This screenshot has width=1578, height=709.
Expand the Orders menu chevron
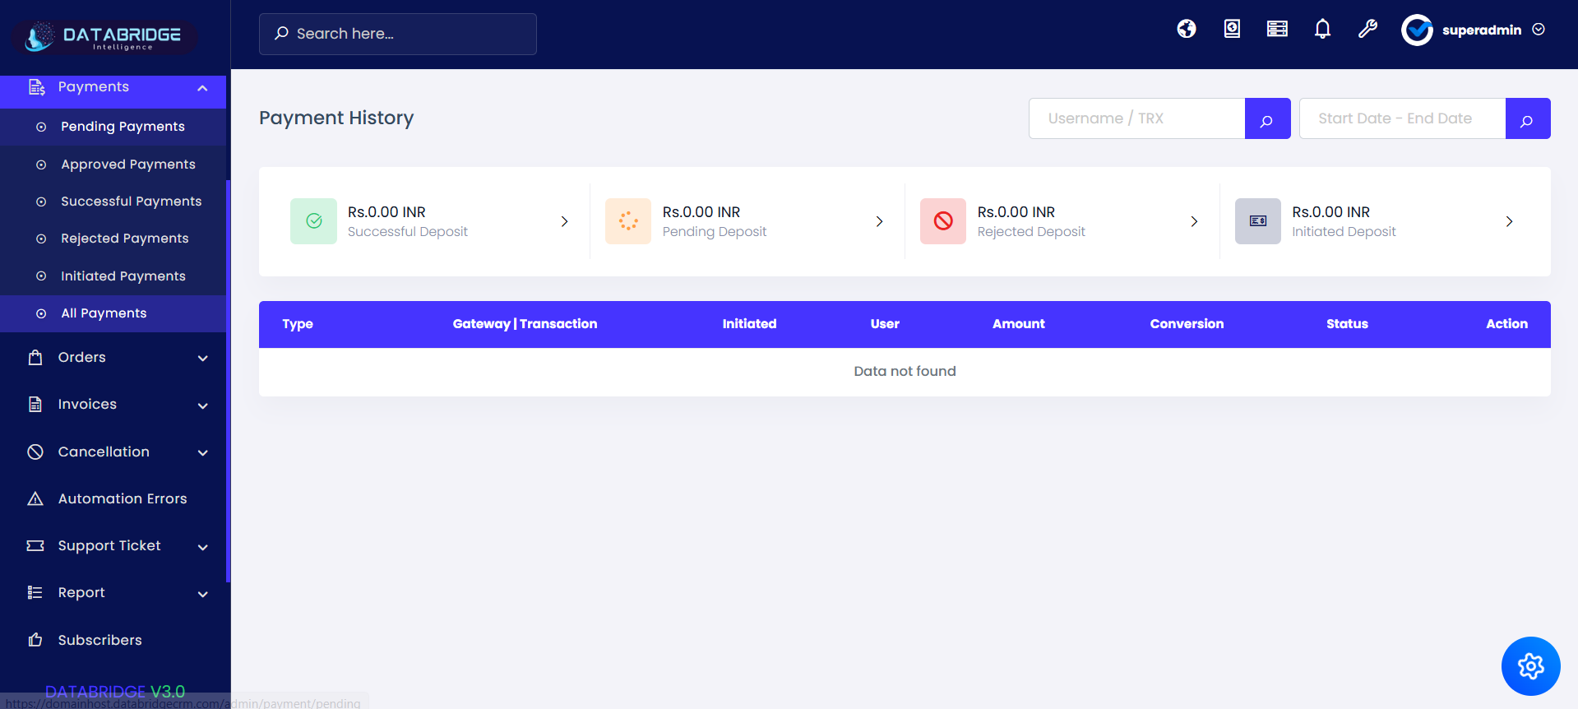pos(203,359)
